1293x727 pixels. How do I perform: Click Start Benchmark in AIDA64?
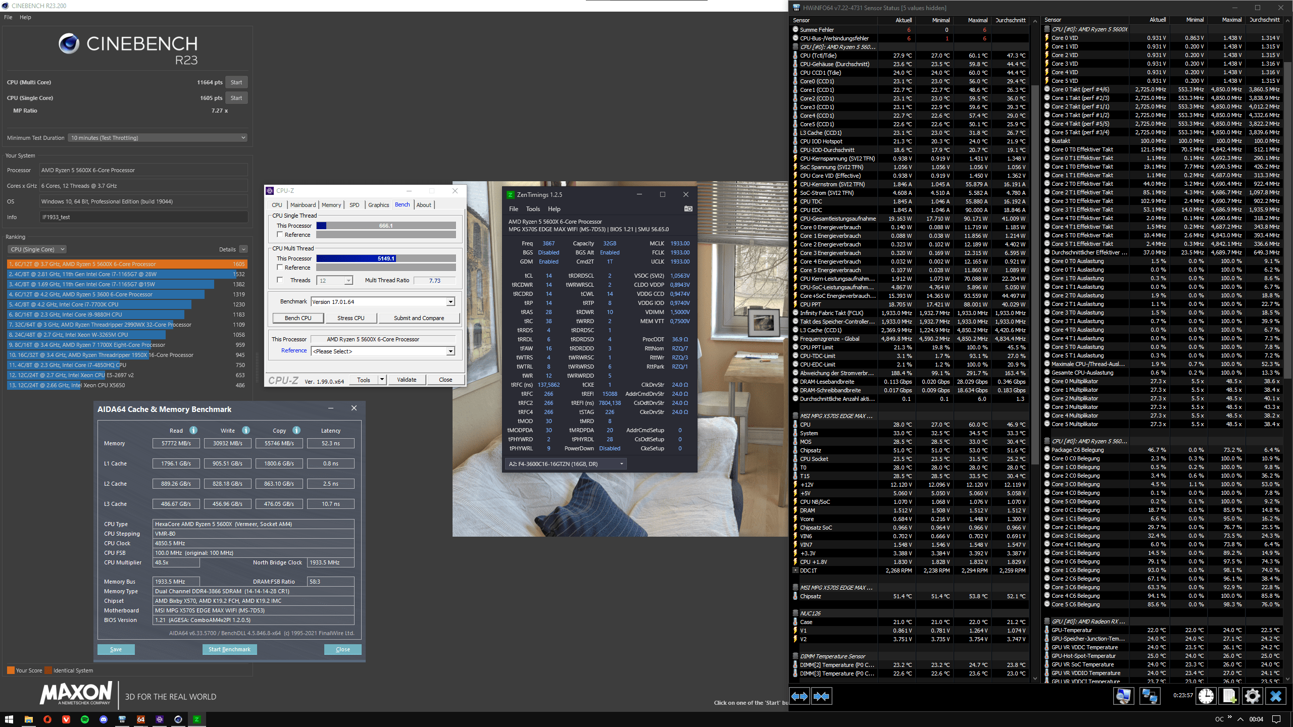click(229, 649)
